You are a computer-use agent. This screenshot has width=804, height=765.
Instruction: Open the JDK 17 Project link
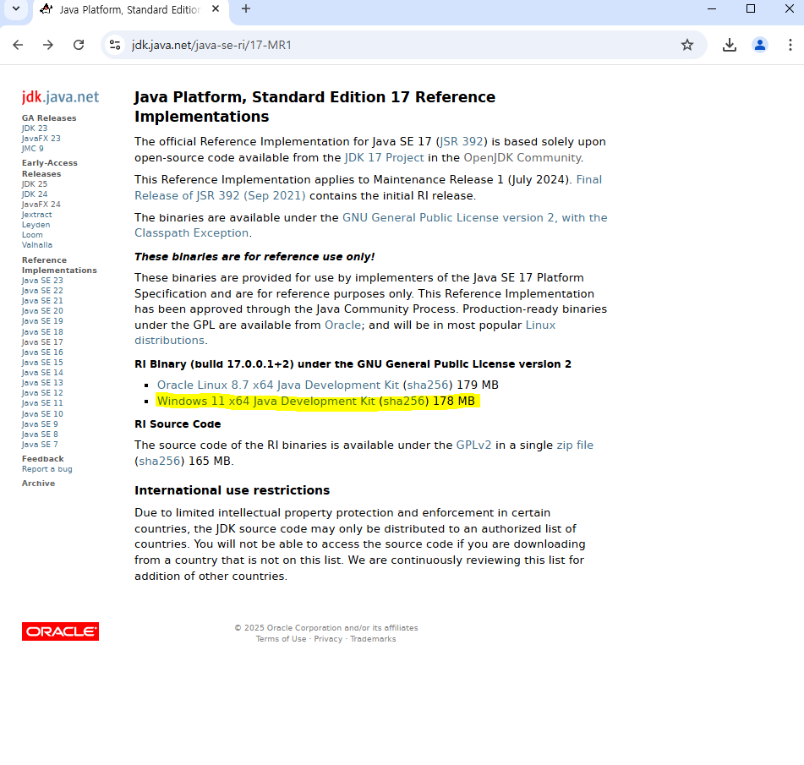[385, 158]
